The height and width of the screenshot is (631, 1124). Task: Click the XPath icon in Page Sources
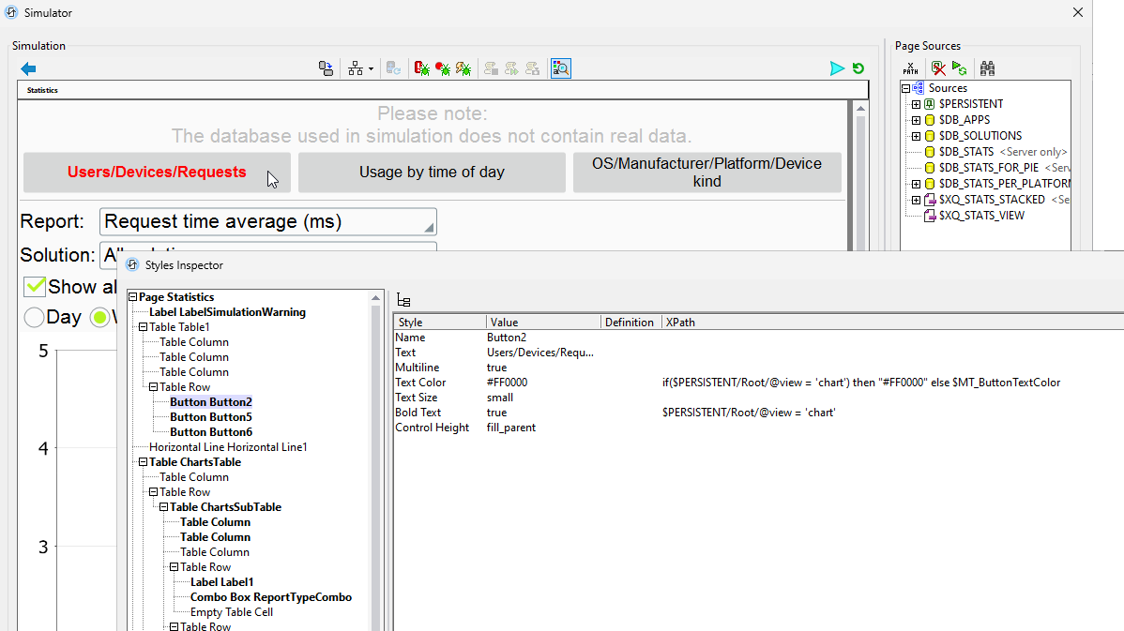point(910,68)
